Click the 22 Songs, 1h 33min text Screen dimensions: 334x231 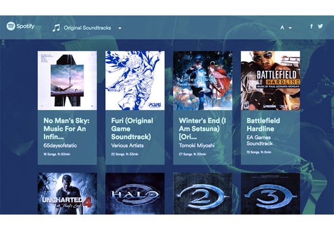[125, 154]
